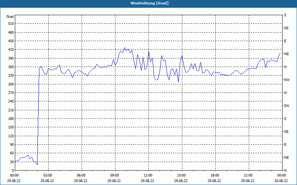Click the 29.08.22 date under 18:00
Viewport: 297px width, 185px height.
pos(214,181)
